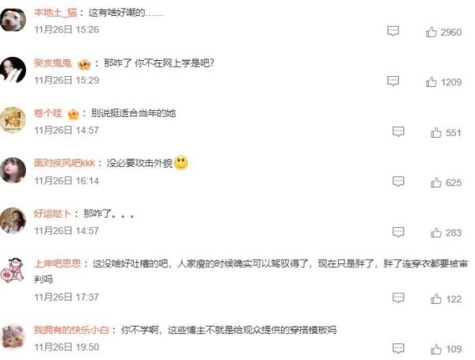Click thumbs-up on 551-like comment
Viewport: 475px width, 360px height.
point(436,132)
